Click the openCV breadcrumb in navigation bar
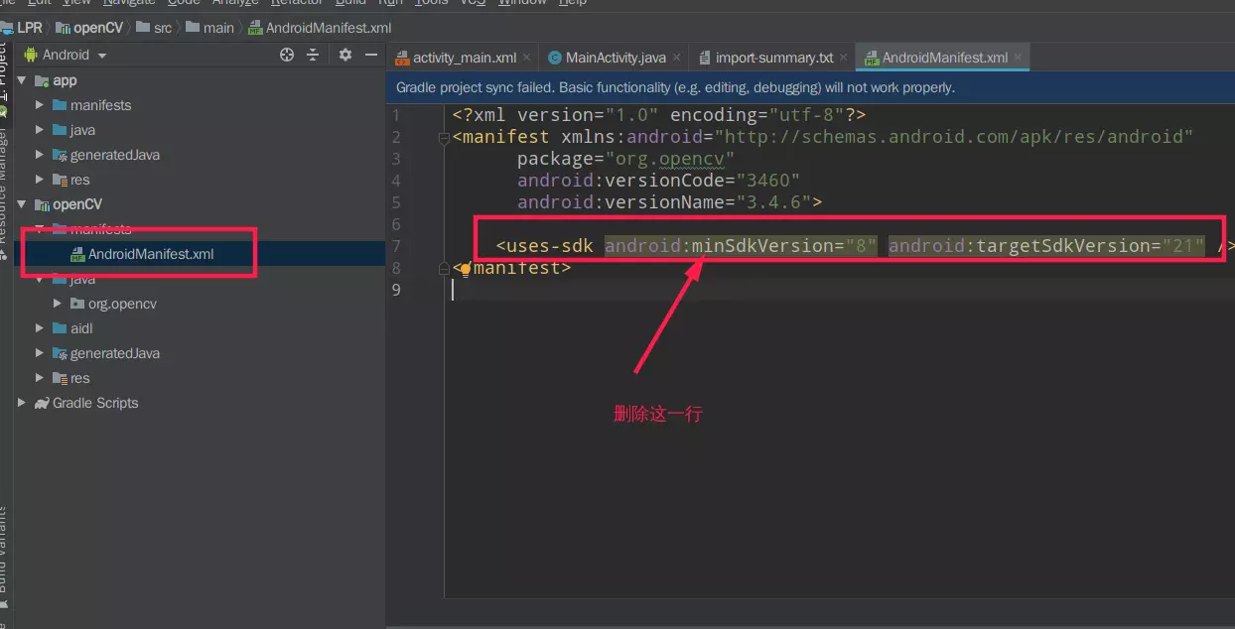The image size is (1235, 629). pos(98,28)
